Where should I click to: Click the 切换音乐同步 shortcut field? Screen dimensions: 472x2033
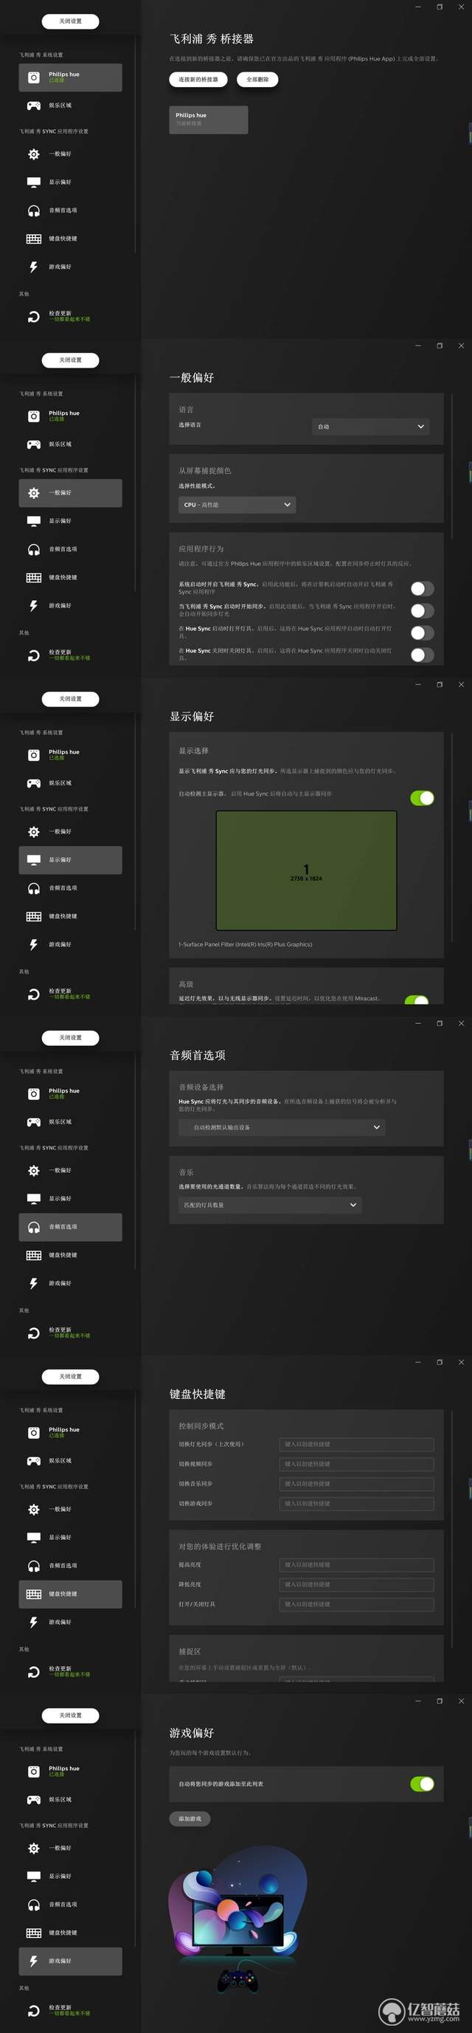(x=357, y=1485)
